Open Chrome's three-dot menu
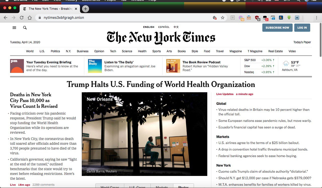Viewport: 322px width, 188px height. 316,18
